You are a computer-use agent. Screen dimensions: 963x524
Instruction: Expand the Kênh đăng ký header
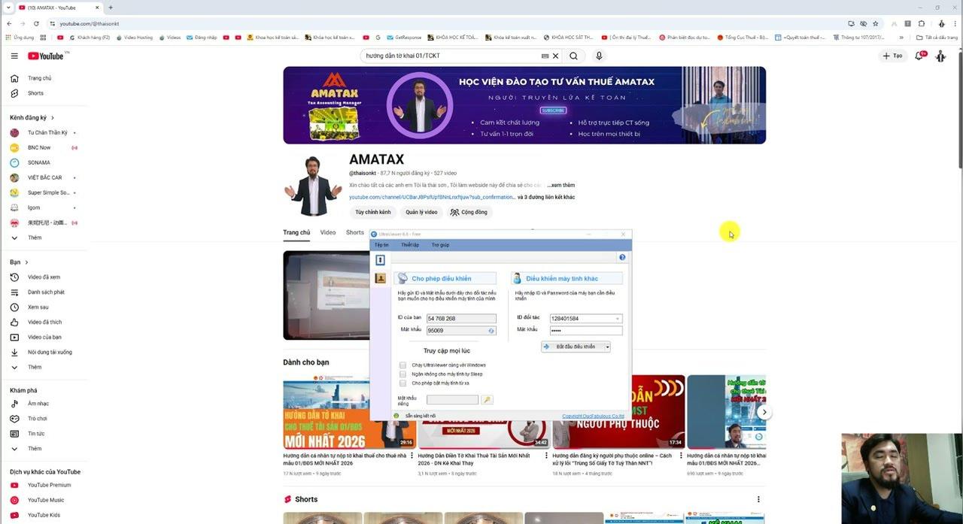click(32, 117)
